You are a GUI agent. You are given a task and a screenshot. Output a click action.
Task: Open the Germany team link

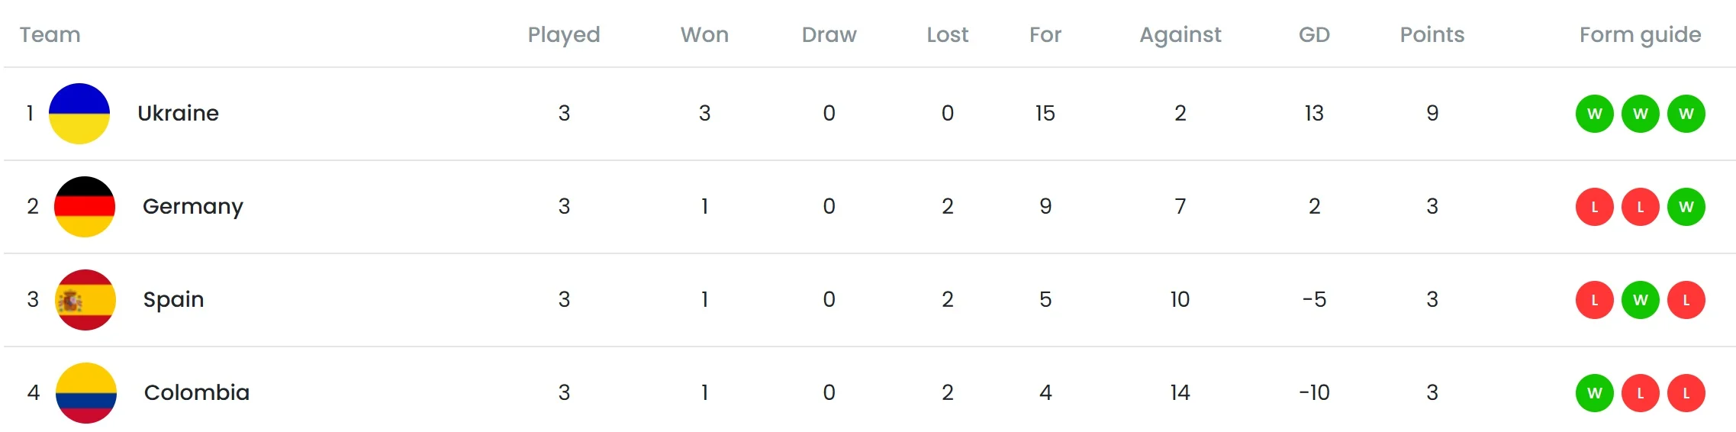click(193, 207)
